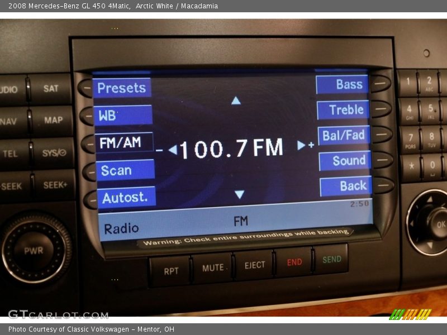The width and height of the screenshot is (447, 335).
Task: Push the softkey next to WB
Action: pyautogui.click(x=87, y=116)
